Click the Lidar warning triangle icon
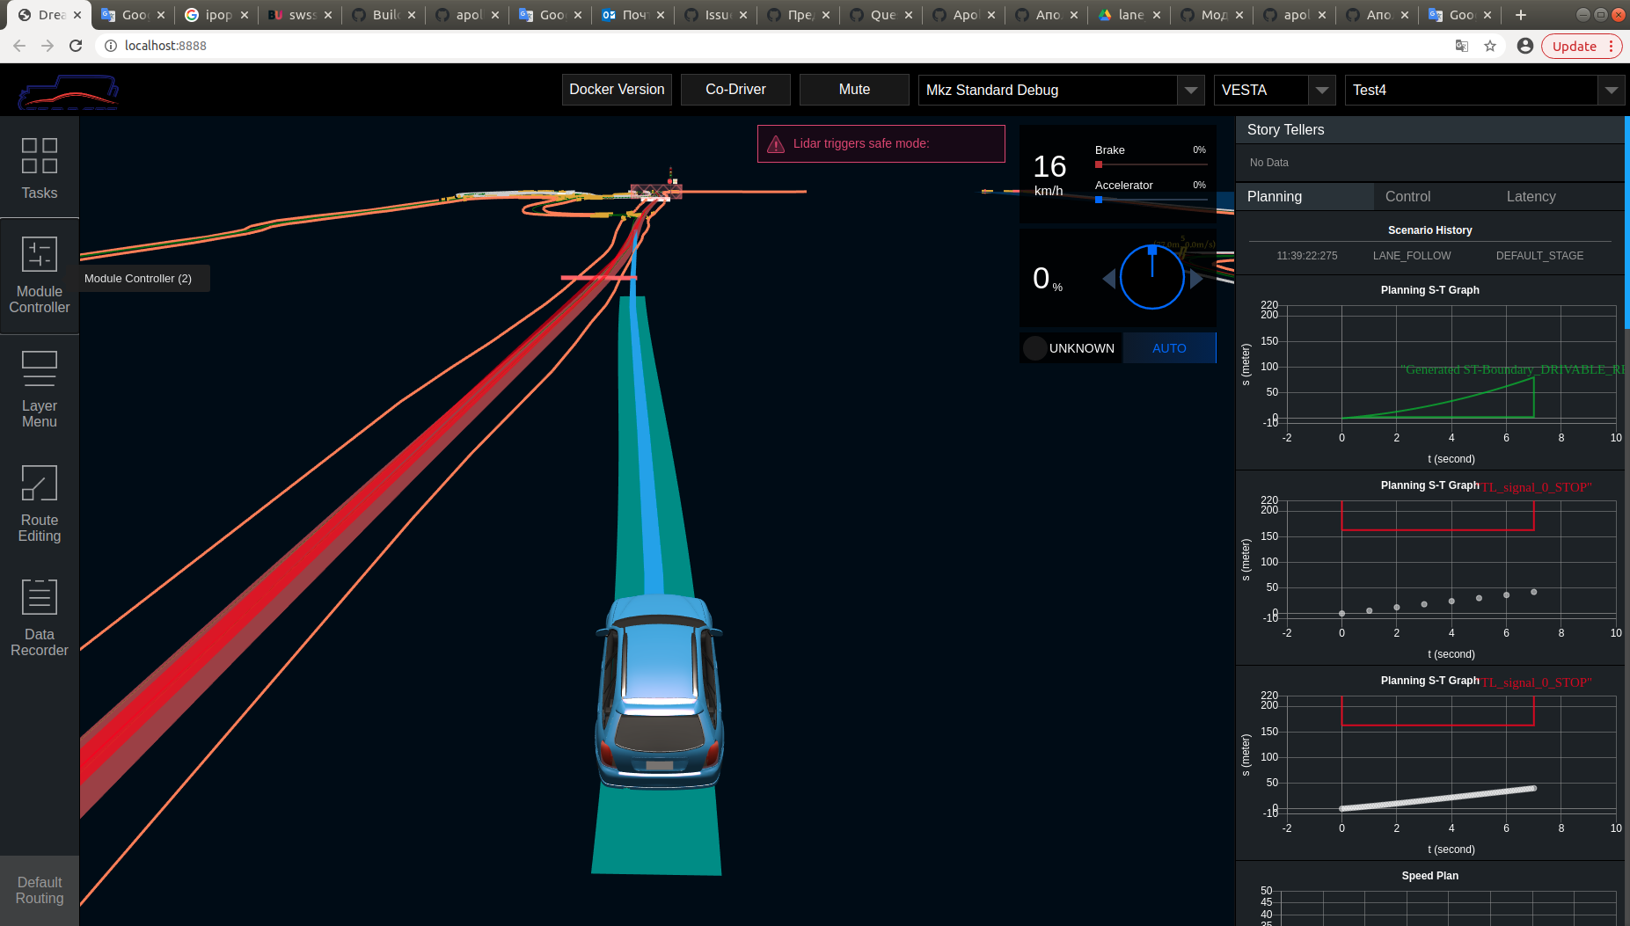 click(776, 144)
